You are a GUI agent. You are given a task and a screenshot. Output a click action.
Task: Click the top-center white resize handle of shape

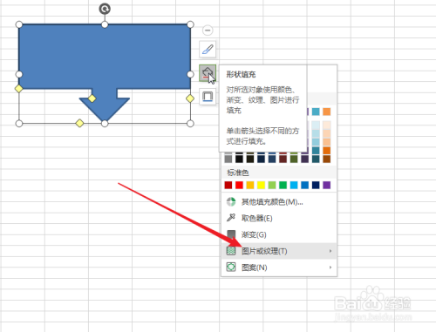[105, 24]
